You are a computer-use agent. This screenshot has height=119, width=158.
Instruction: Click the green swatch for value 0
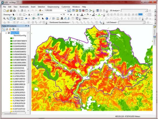click(11, 38)
